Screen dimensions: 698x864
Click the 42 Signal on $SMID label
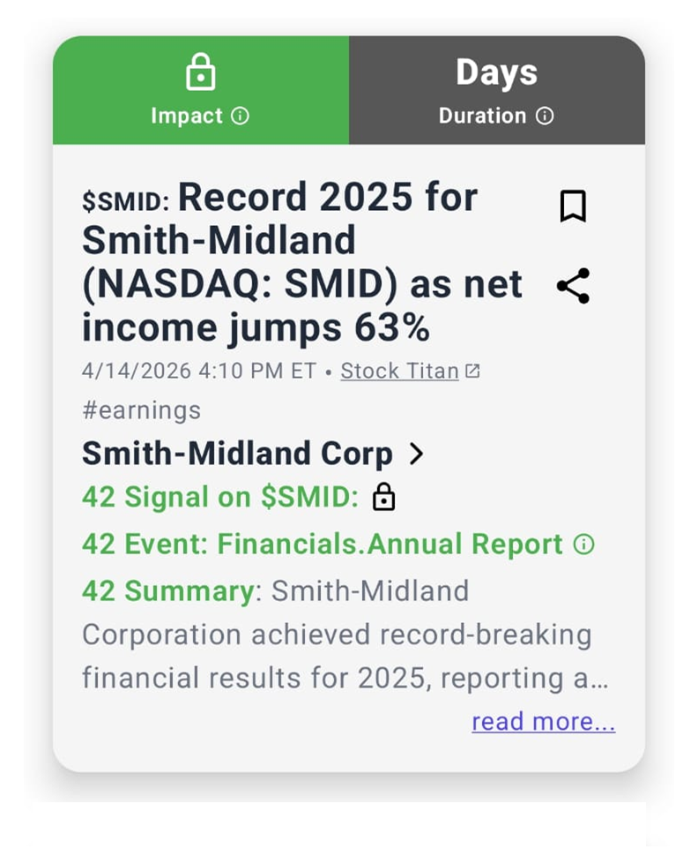pos(219,498)
